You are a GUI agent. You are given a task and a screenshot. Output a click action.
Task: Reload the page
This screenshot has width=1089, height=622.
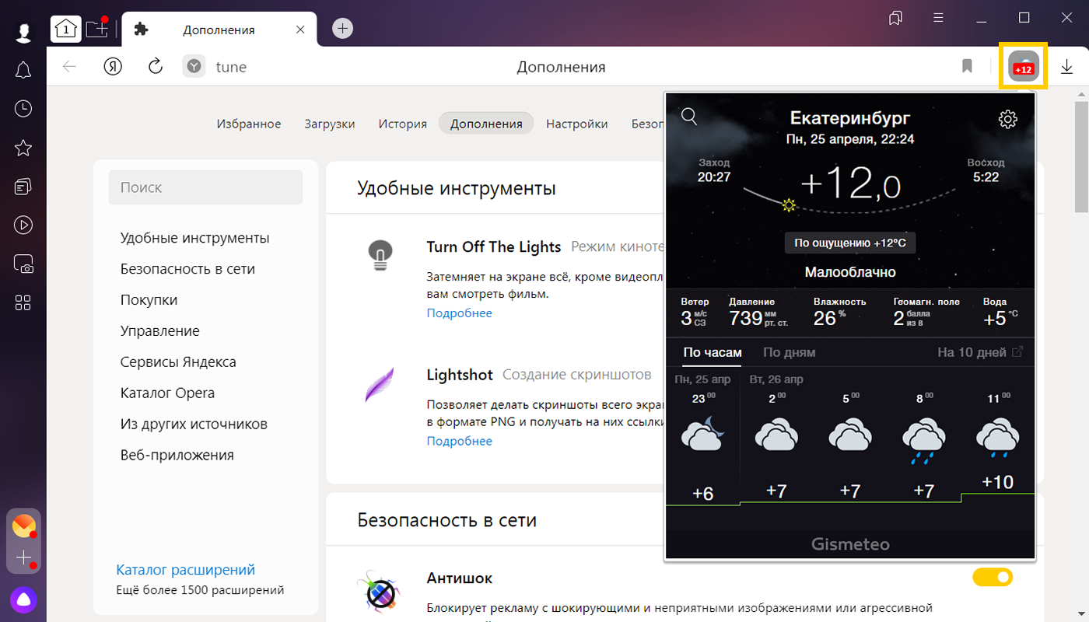point(156,66)
